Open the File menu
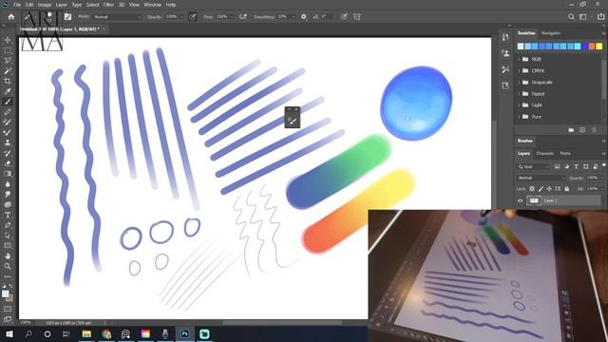 coord(17,5)
